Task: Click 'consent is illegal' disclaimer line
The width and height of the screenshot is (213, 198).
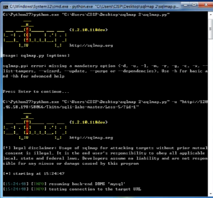Action: 105,153
